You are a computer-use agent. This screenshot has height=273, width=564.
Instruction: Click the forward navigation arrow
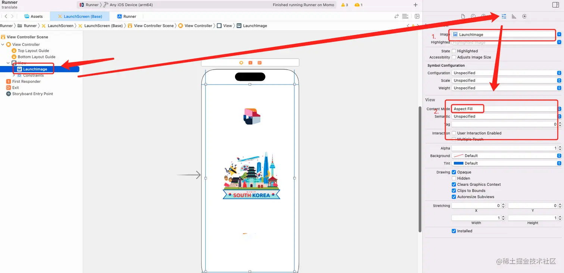(x=12, y=16)
